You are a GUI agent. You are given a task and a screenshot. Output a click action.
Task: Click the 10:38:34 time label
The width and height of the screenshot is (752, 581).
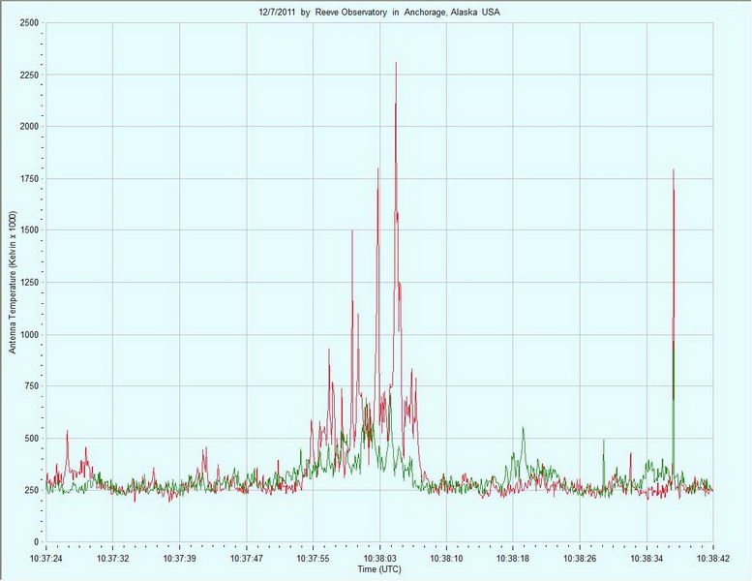647,559
